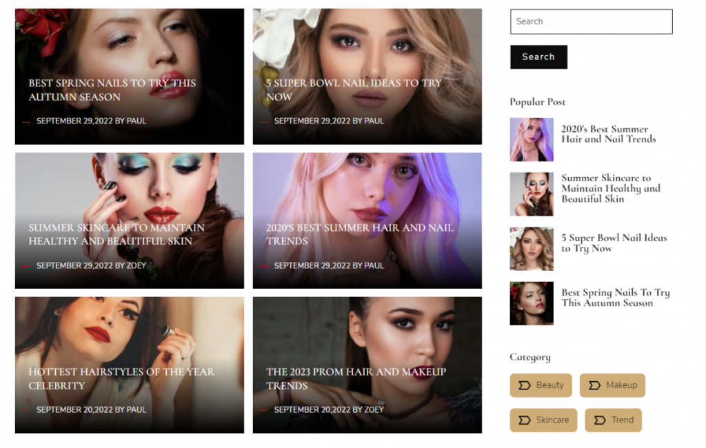This screenshot has width=706, height=448.
Task: Click the thumbnail beside "Summer Skincare" popular post
Action: [531, 194]
